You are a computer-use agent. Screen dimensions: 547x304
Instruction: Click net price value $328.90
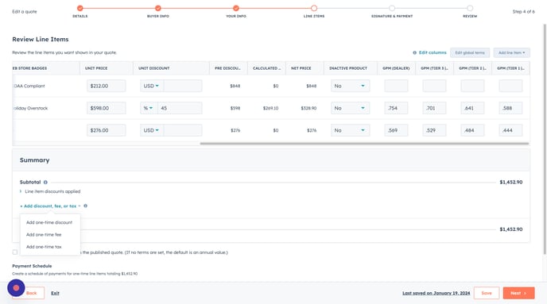(308, 108)
